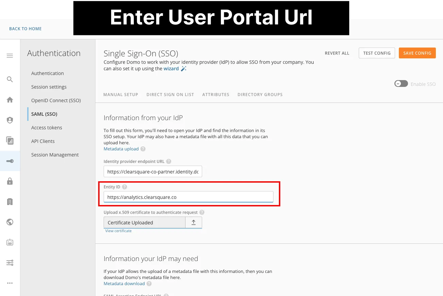Screen dimensions: 443x296
Task: Click Revert All
Action: click(x=337, y=53)
